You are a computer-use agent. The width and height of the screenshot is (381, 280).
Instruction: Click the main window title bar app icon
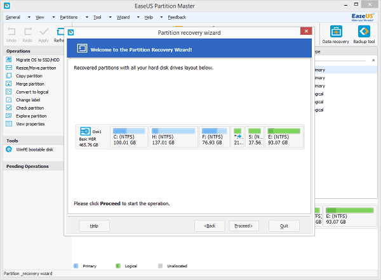pyautogui.click(x=7, y=6)
